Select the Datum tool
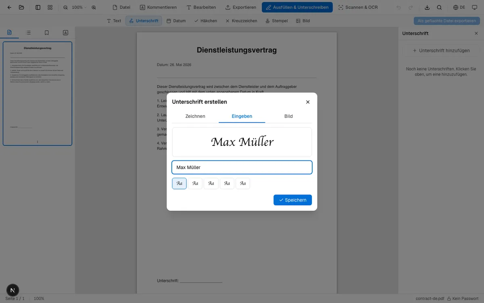Screen dimensions: 484x303 176,21
